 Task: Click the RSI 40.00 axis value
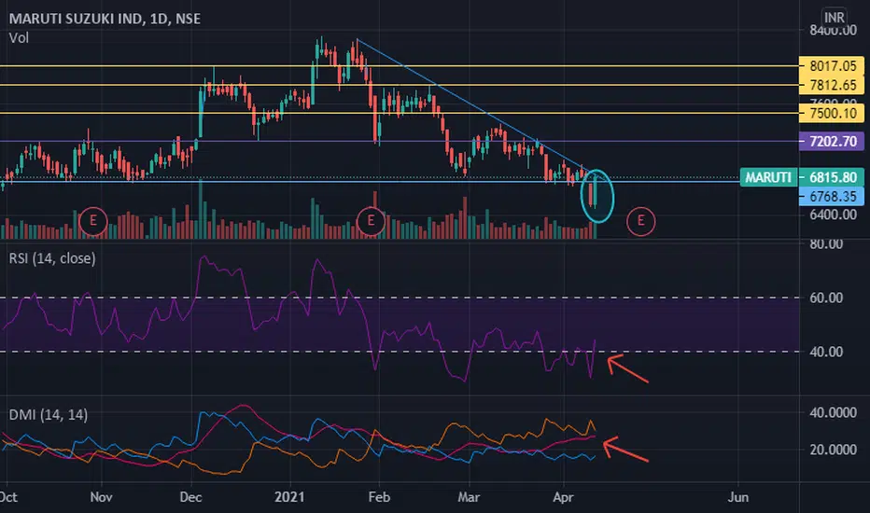[825, 352]
